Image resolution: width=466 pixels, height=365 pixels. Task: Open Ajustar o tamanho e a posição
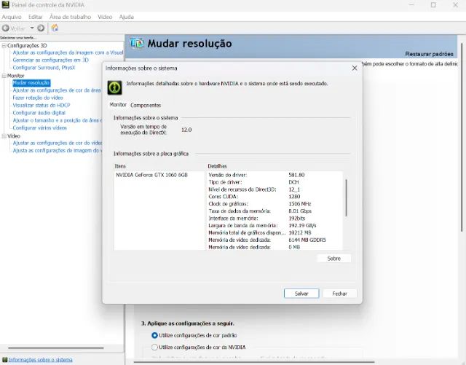[x=57, y=120]
